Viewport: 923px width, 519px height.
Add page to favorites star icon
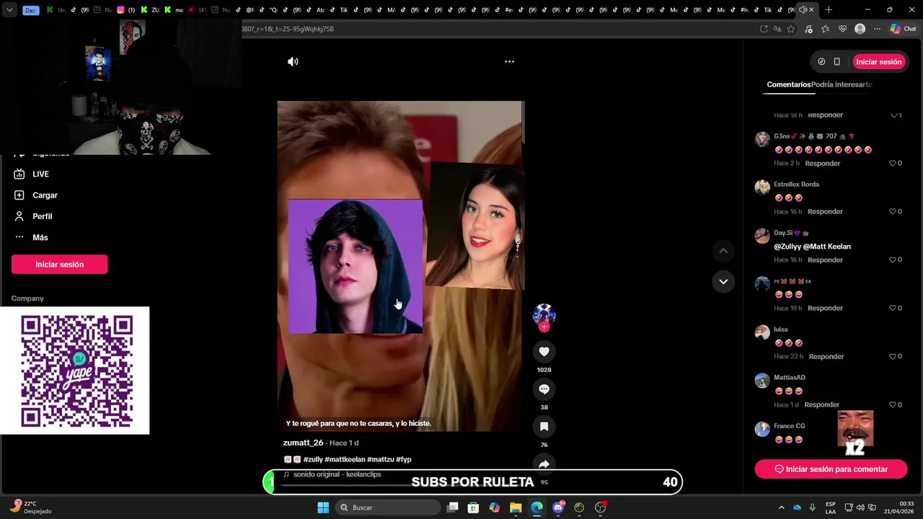tap(791, 29)
